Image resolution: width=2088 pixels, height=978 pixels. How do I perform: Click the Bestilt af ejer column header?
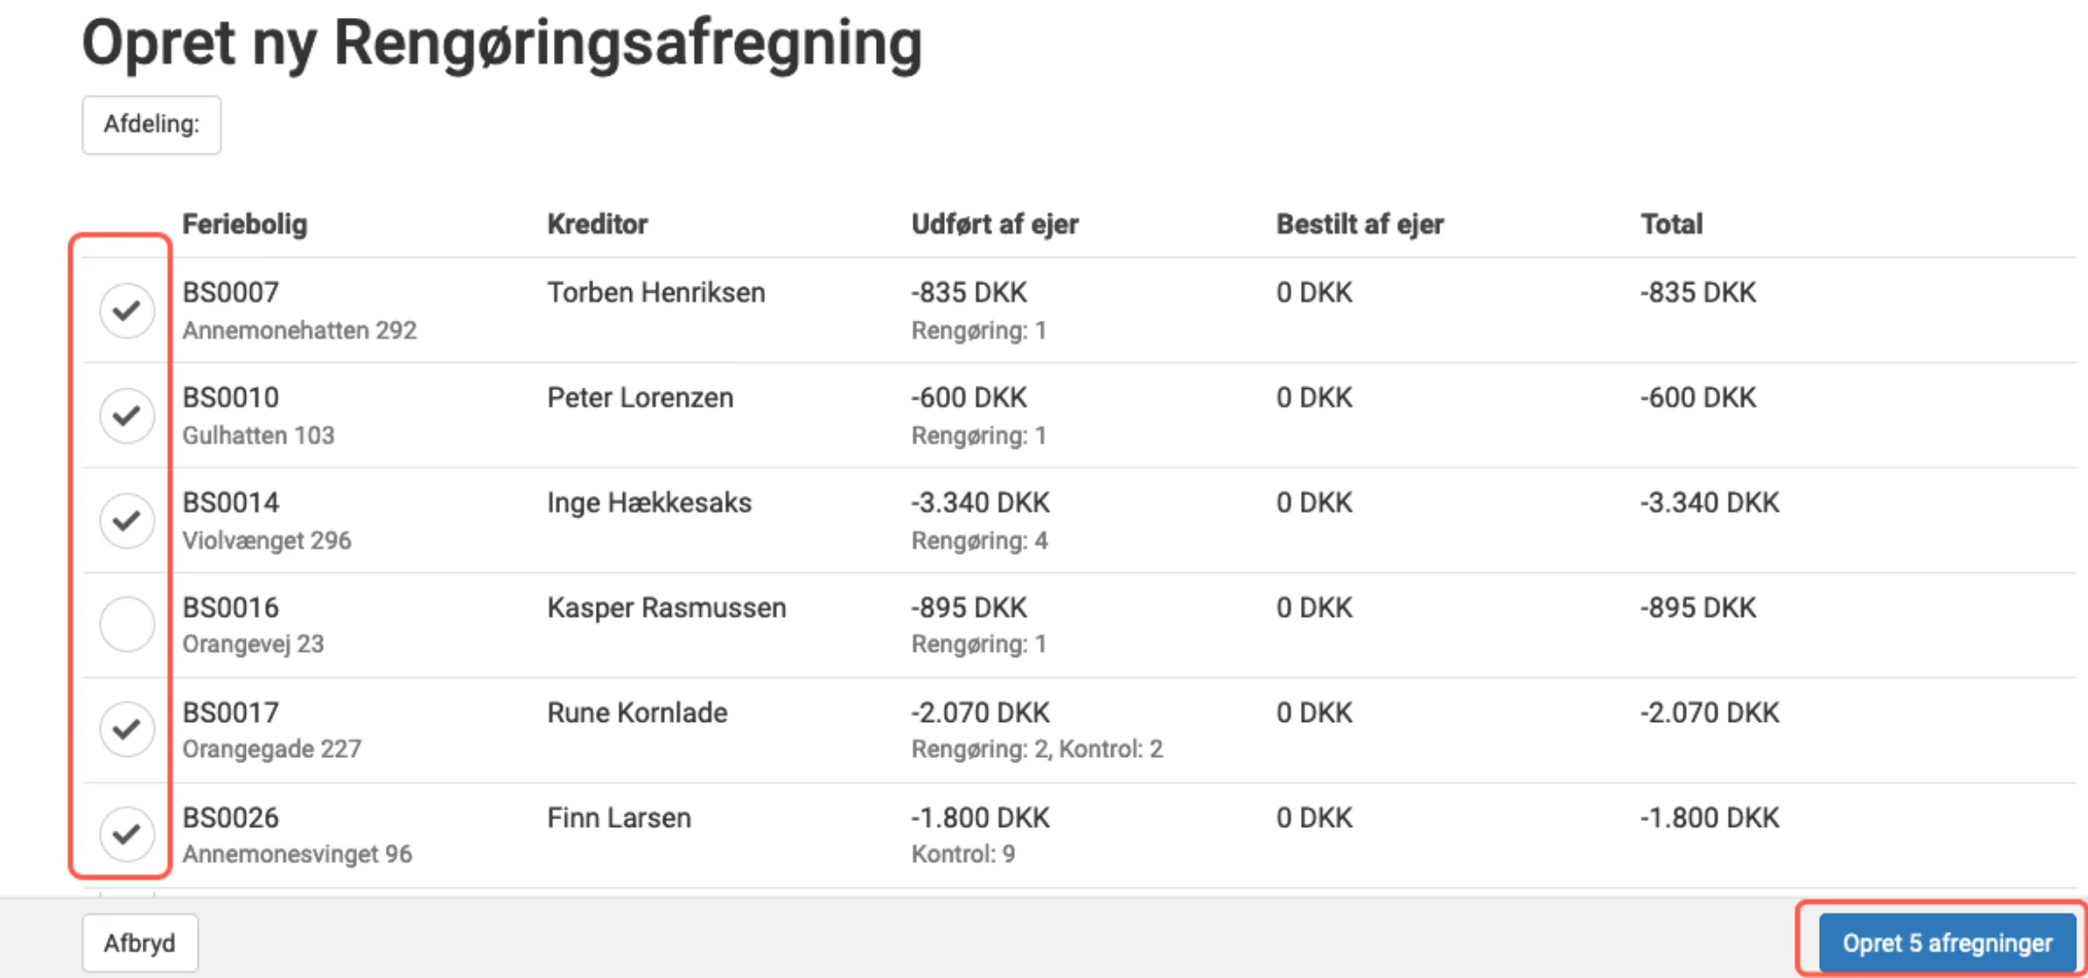(1361, 223)
